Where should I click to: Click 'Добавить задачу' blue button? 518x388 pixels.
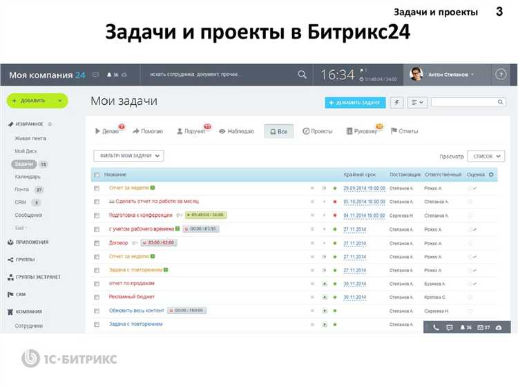[x=355, y=103]
